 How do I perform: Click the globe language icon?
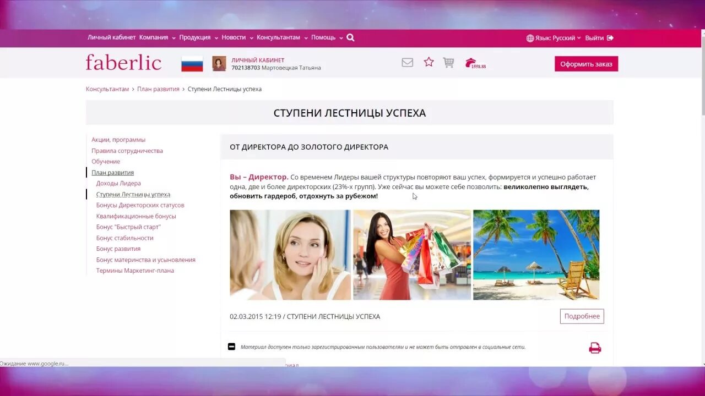(530, 38)
